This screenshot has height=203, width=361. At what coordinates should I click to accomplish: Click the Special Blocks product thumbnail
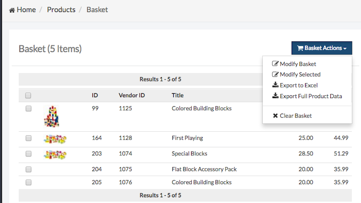pyautogui.click(x=55, y=154)
